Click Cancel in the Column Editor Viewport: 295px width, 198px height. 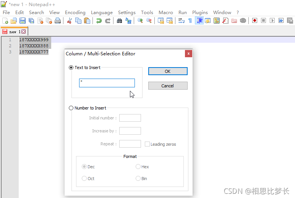point(168,86)
